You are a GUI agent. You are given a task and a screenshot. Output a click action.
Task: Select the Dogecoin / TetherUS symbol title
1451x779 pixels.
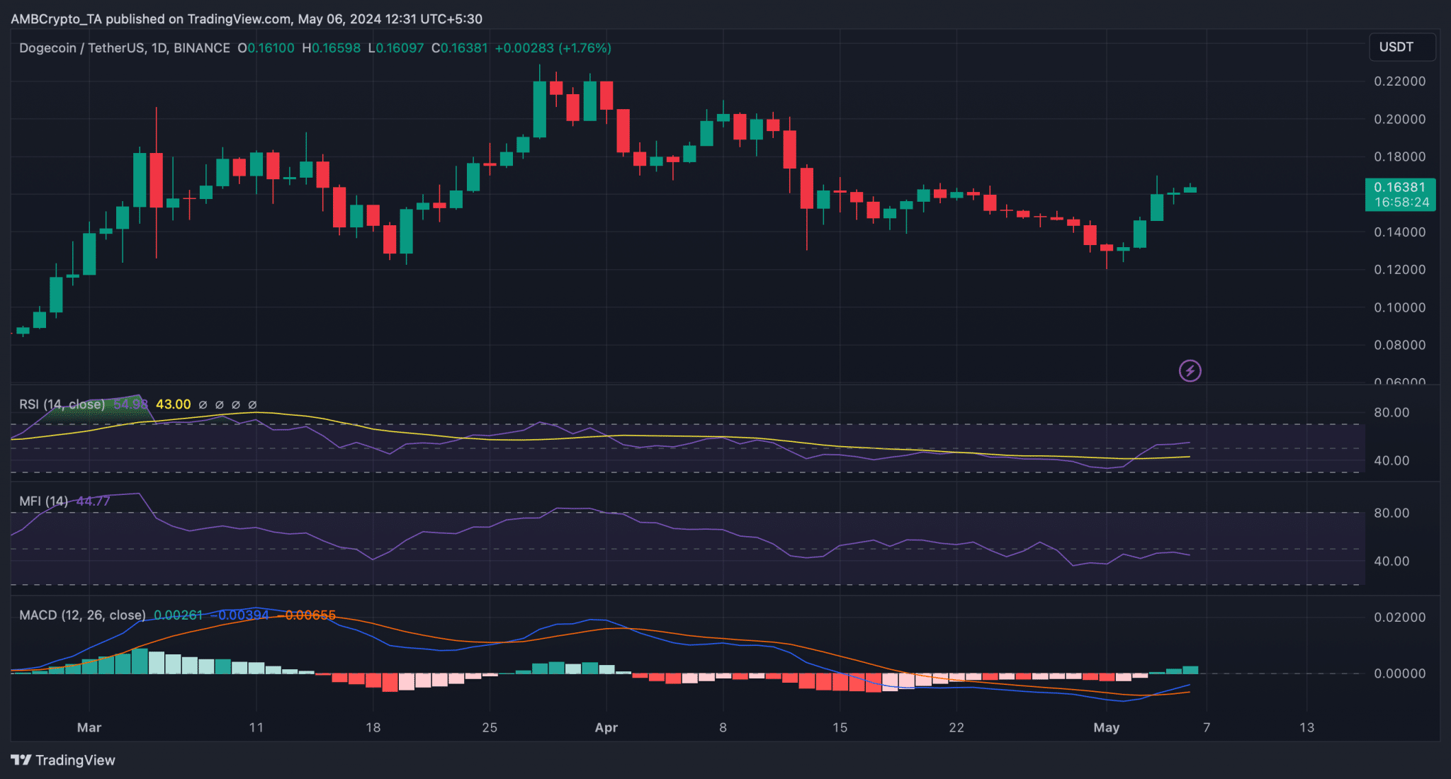pyautogui.click(x=124, y=48)
